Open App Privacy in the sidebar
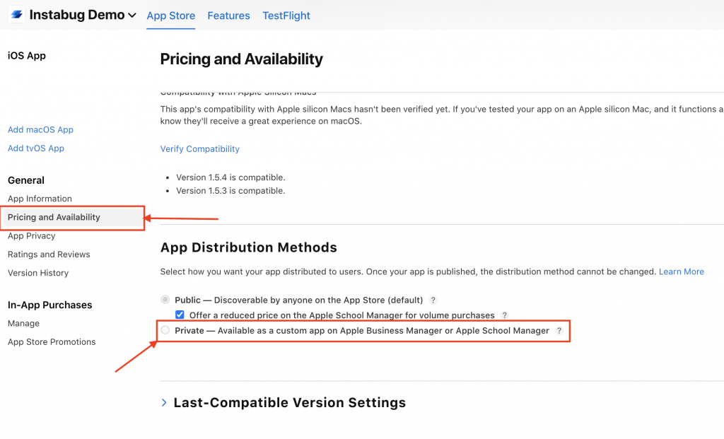The width and height of the screenshot is (724, 439). (x=31, y=235)
